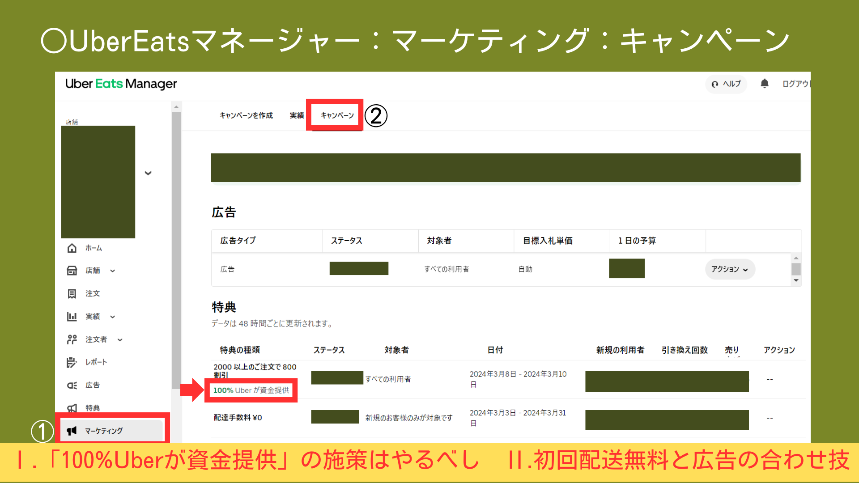
Task: Expand the 店舗 sidebar submenu chevron
Action: [x=113, y=271]
